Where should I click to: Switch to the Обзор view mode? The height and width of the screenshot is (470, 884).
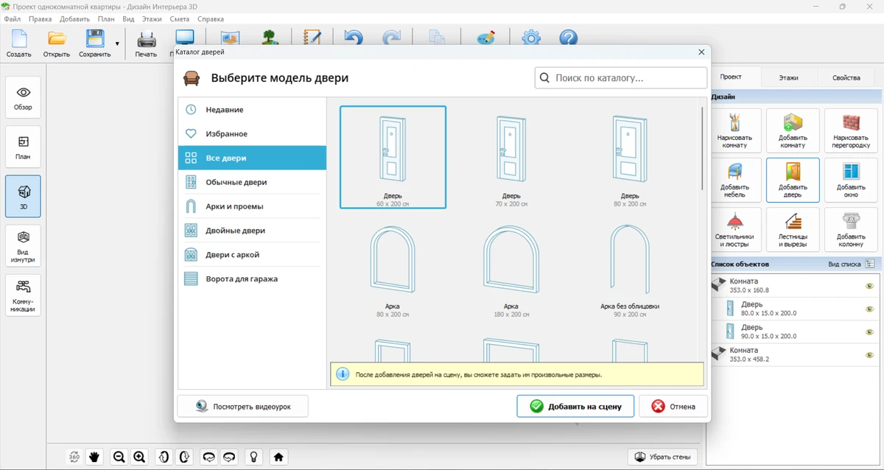coord(23,98)
